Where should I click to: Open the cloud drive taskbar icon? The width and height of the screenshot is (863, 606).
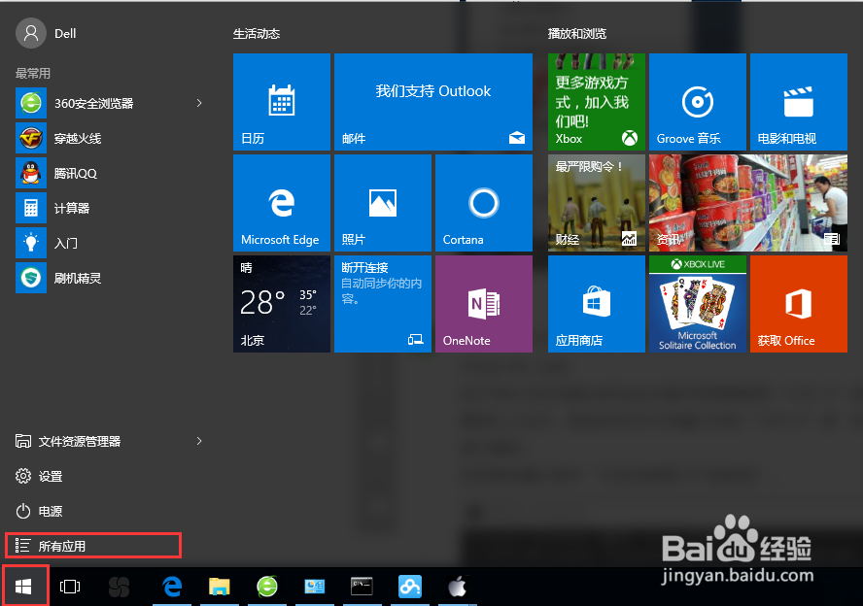(x=410, y=587)
